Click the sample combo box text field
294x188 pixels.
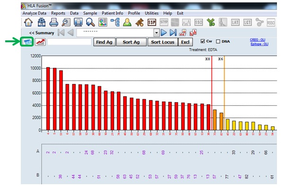click(115, 33)
